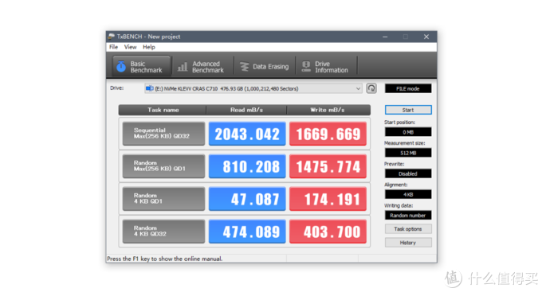This screenshot has height=292, width=542.
Task: Click the Sequential Max(256 KB) QD32 task button
Action: click(163, 134)
